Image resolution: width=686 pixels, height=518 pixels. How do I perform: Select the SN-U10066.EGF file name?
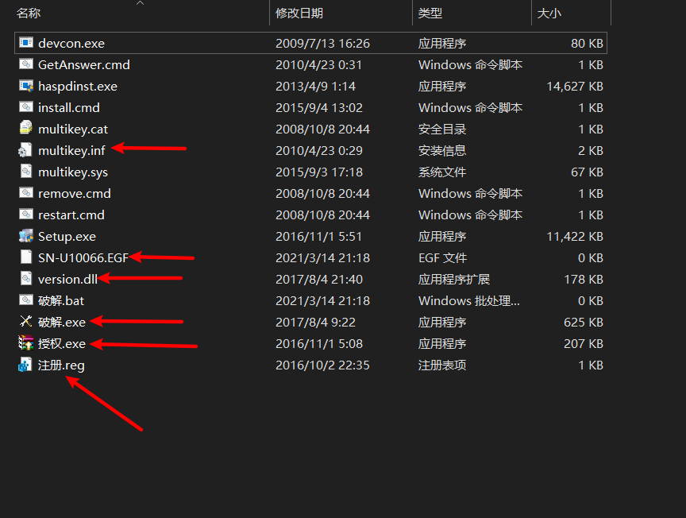coord(83,258)
